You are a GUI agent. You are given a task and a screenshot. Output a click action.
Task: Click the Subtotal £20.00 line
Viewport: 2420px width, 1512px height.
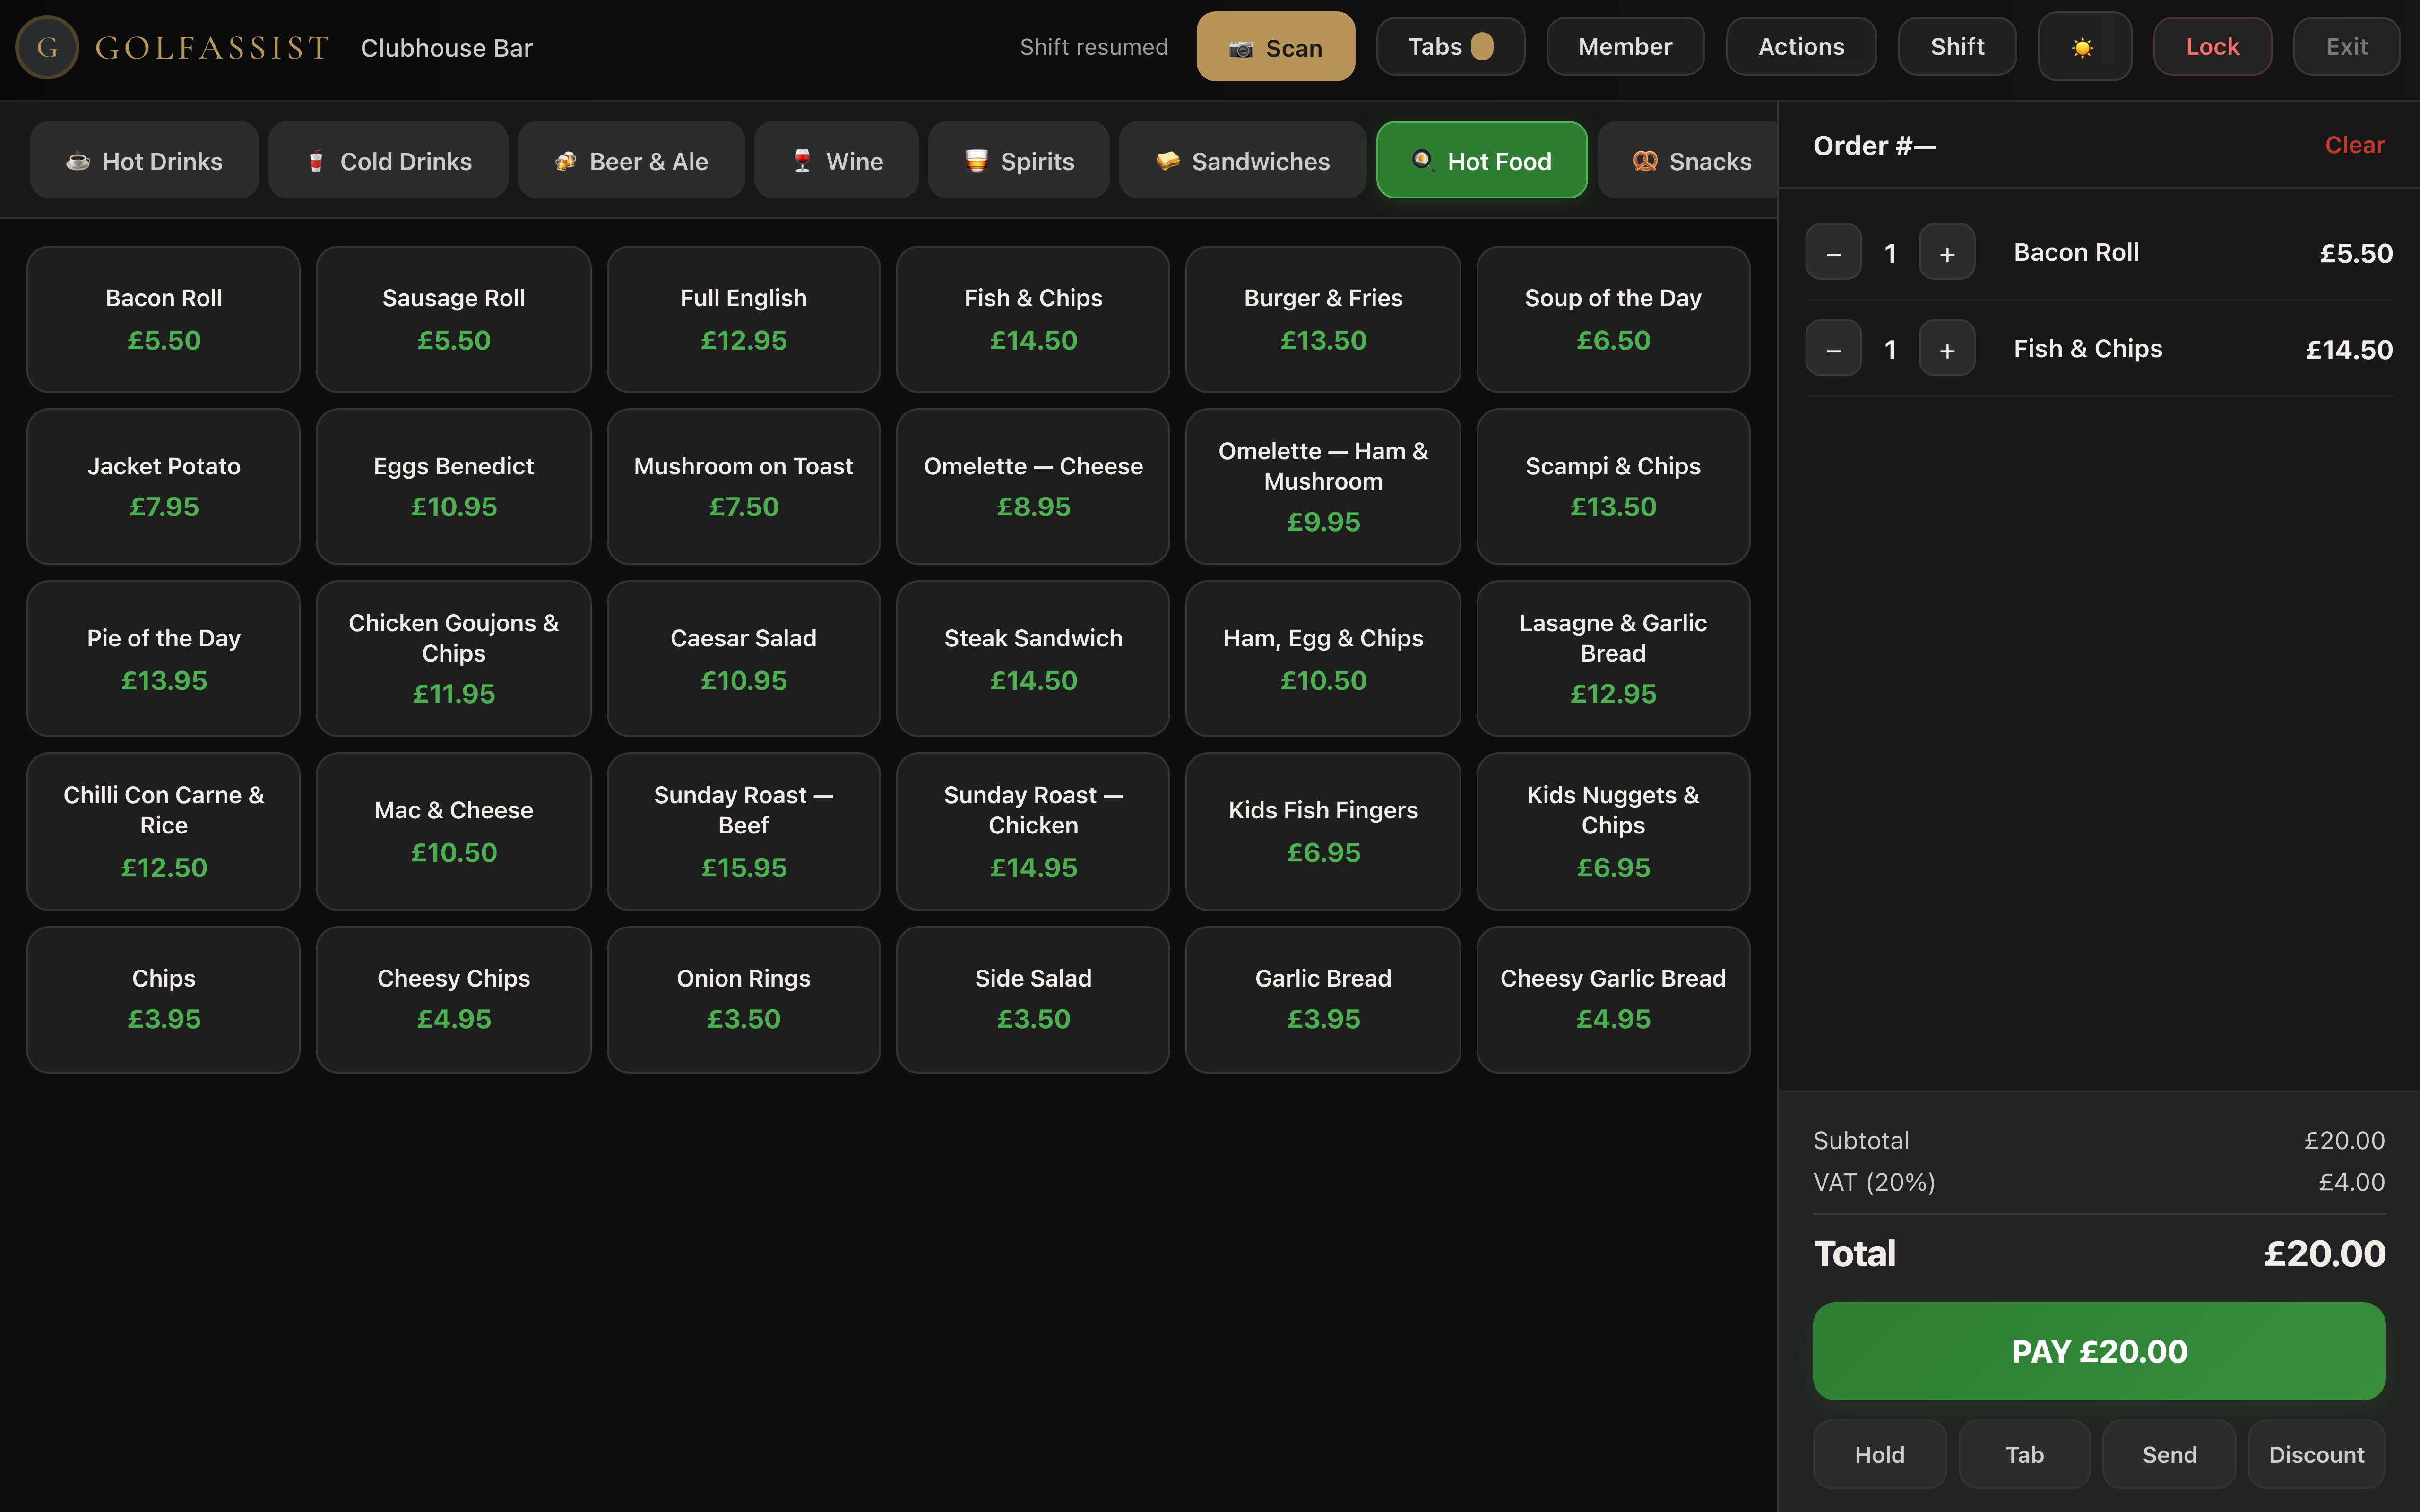[2099, 1140]
